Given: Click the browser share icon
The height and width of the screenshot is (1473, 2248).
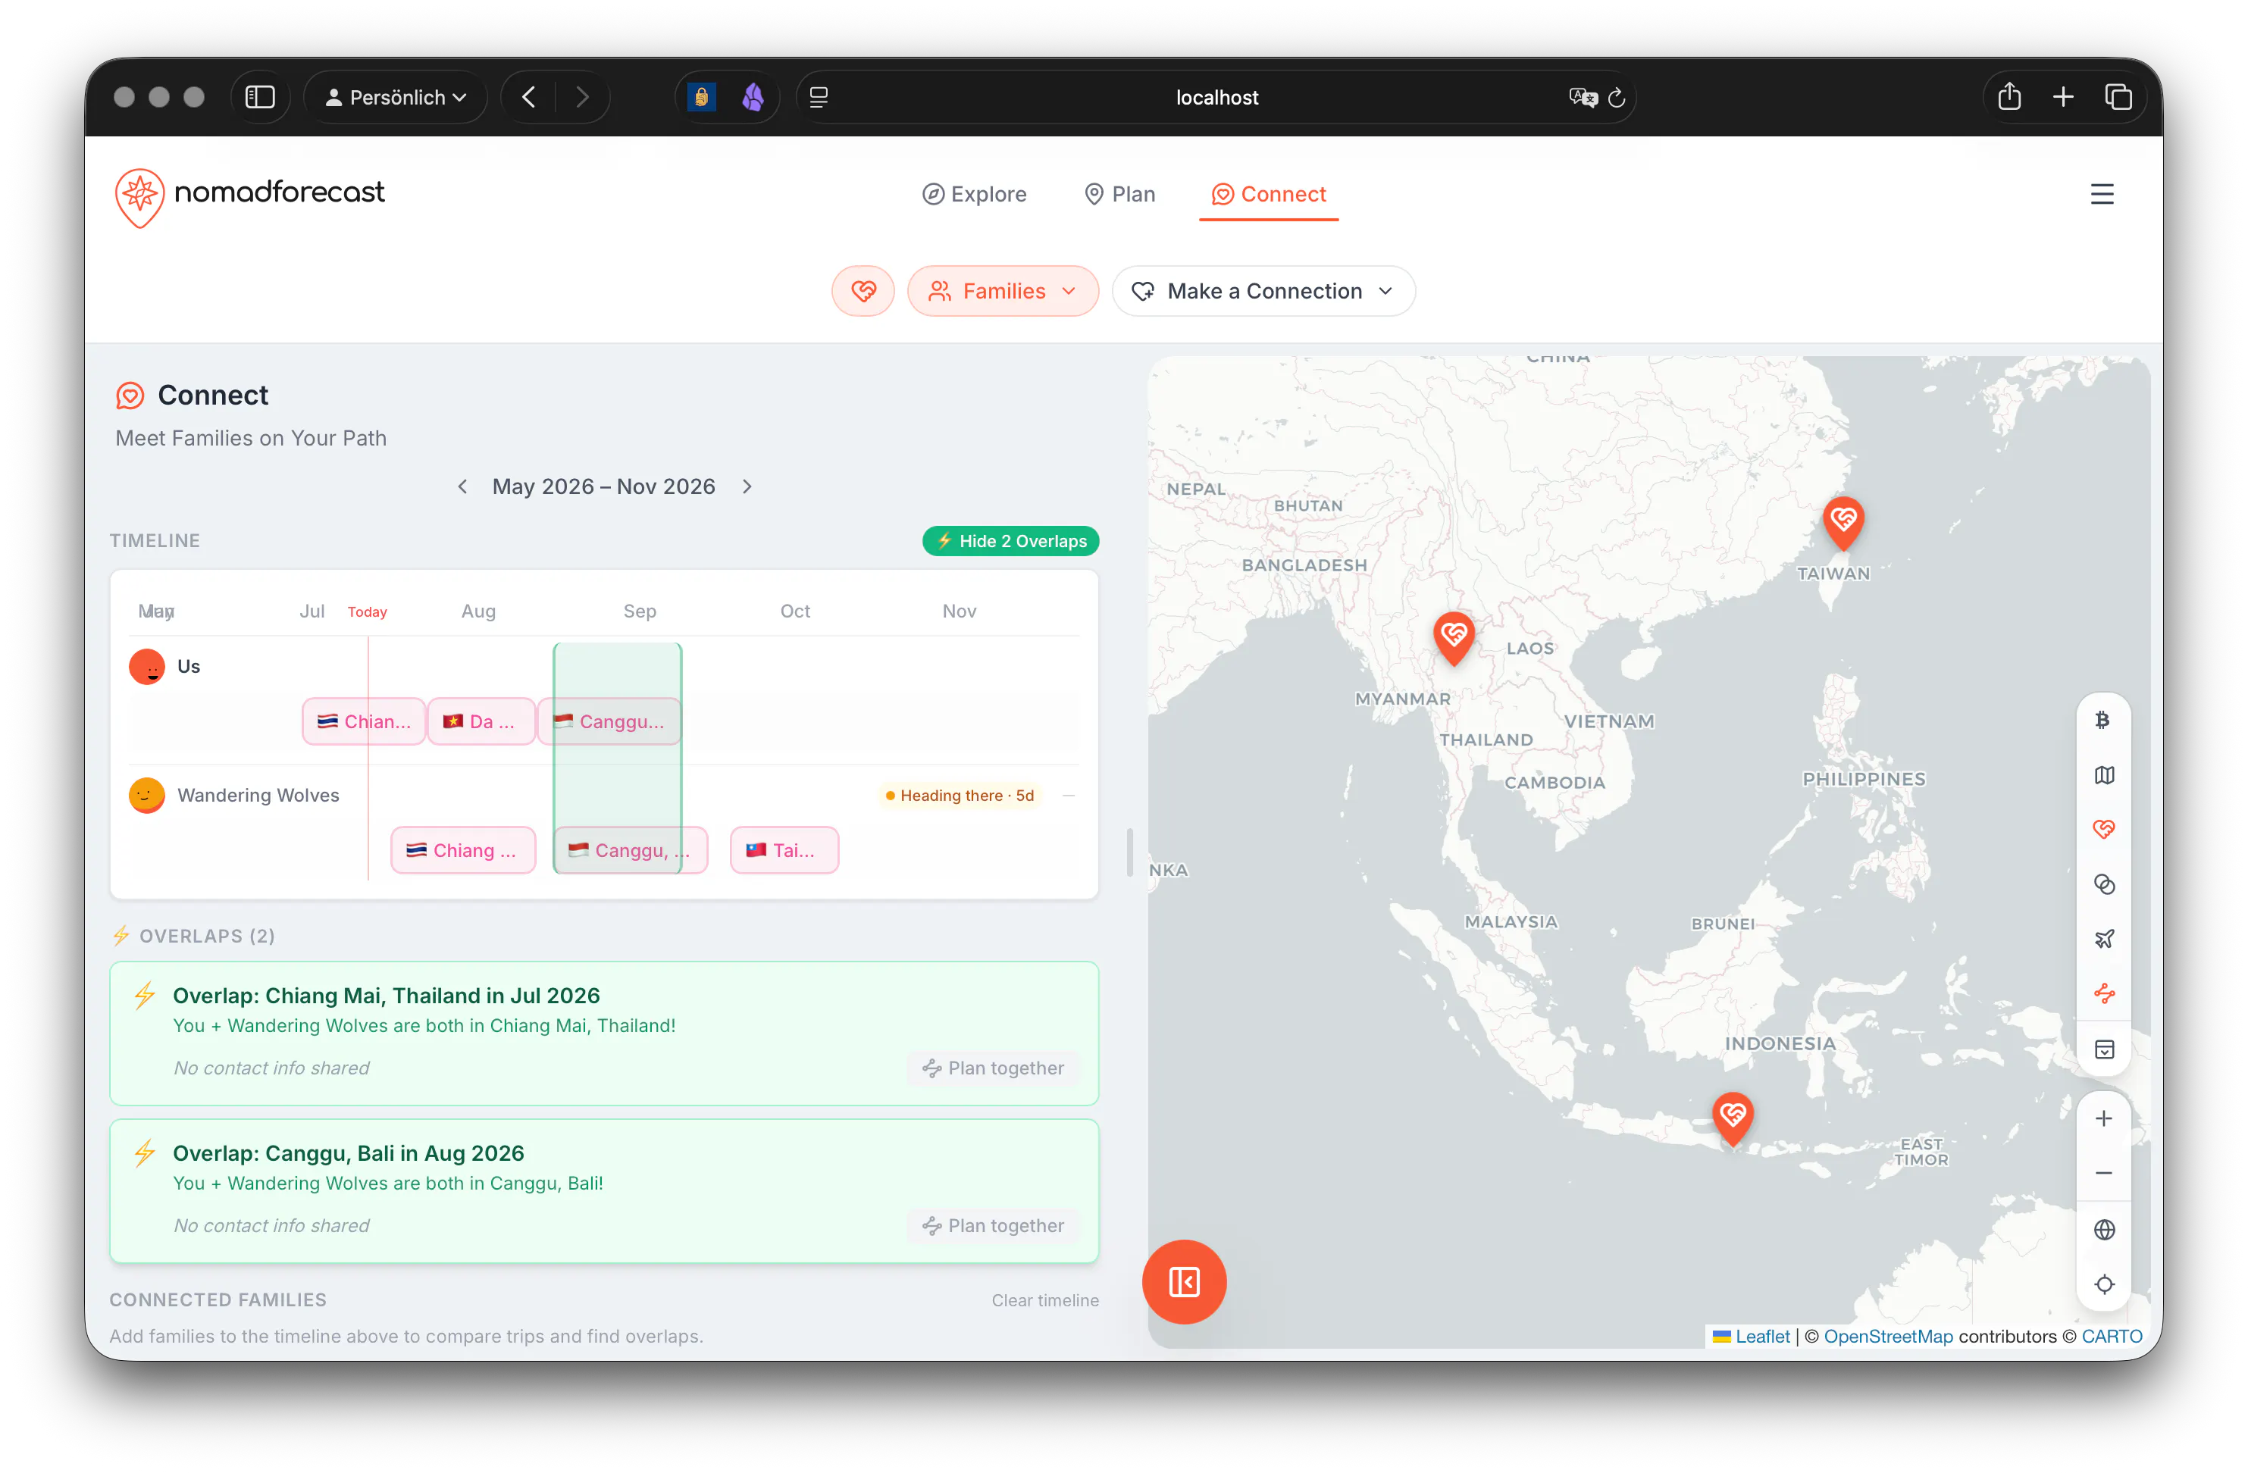Looking at the screenshot, I should tap(2009, 96).
